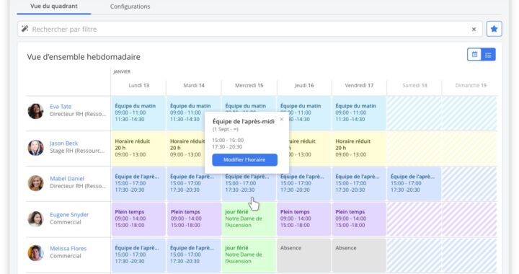Open Eugene Snyder's Vendredi Plein temps shift
Viewport: 519px width, 274px height.
359,219
